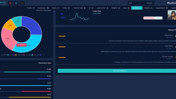Toggle the Therapy legend item
The width and height of the screenshot is (176, 99).
click(x=29, y=55)
